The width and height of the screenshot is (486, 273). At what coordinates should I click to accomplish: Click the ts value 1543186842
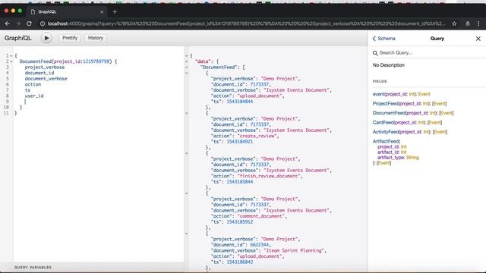pos(240,262)
